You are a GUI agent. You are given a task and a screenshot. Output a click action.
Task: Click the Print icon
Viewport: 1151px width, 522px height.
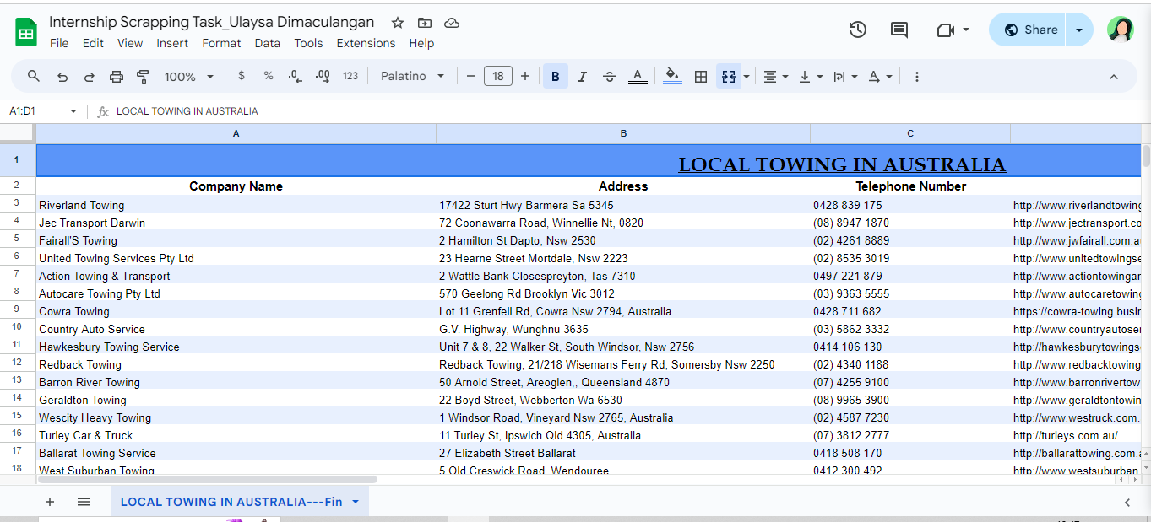click(x=117, y=77)
